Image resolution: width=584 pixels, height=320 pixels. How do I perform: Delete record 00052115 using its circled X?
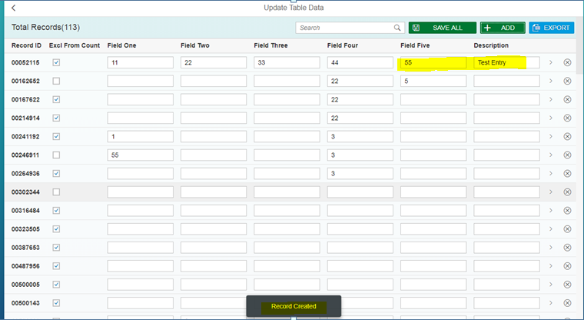point(567,62)
